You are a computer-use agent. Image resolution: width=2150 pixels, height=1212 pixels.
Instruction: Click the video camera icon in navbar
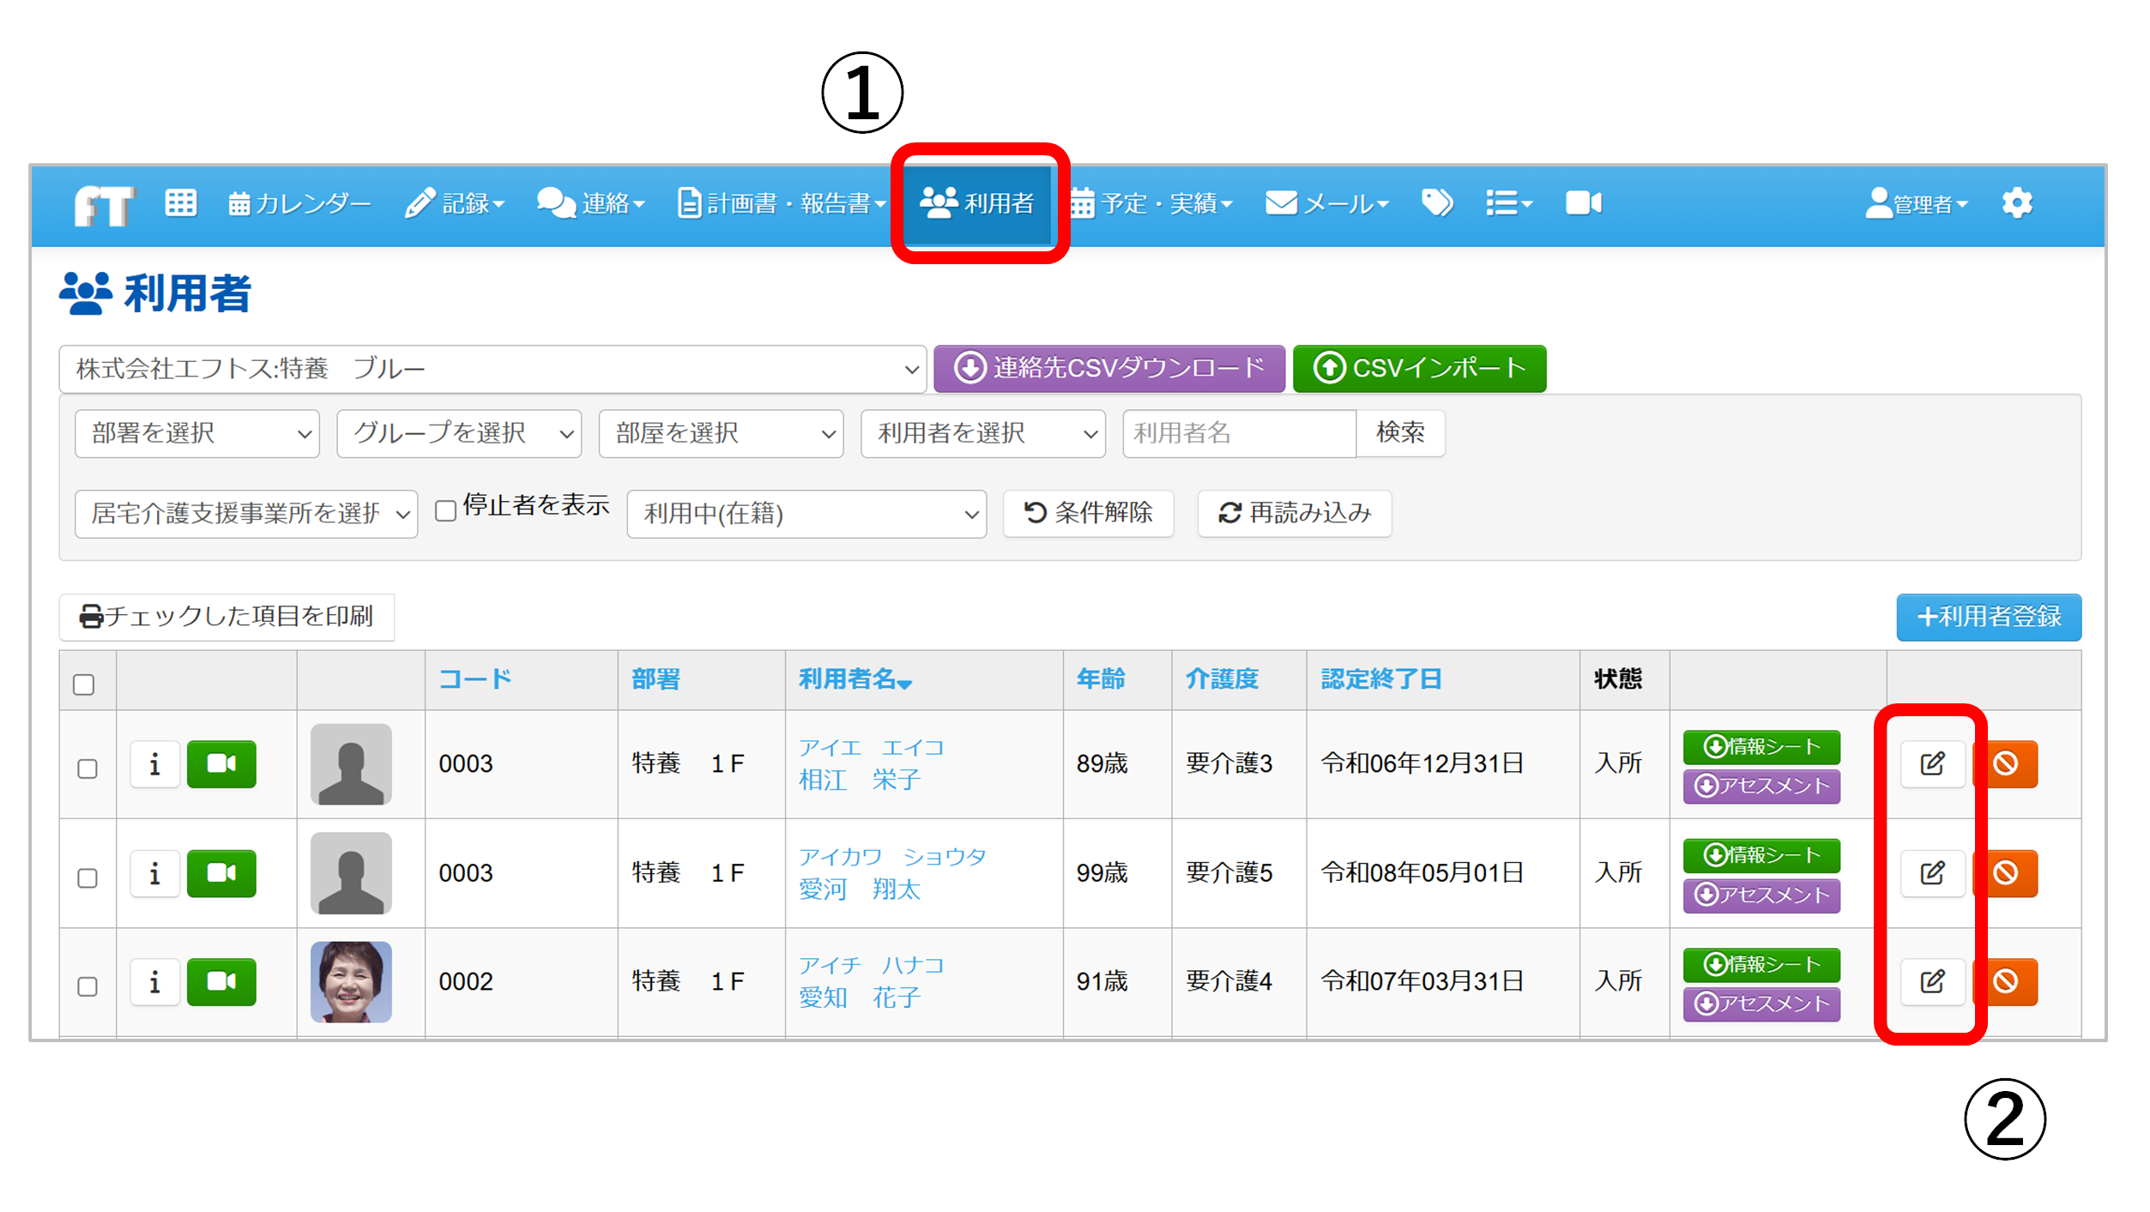[x=1583, y=203]
